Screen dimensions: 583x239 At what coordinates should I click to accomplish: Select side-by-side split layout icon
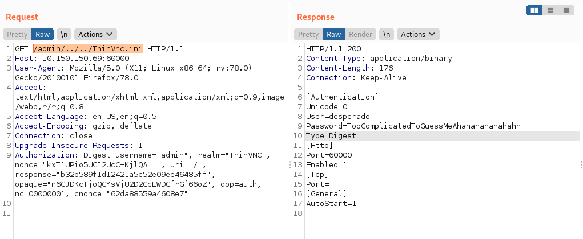534,10
